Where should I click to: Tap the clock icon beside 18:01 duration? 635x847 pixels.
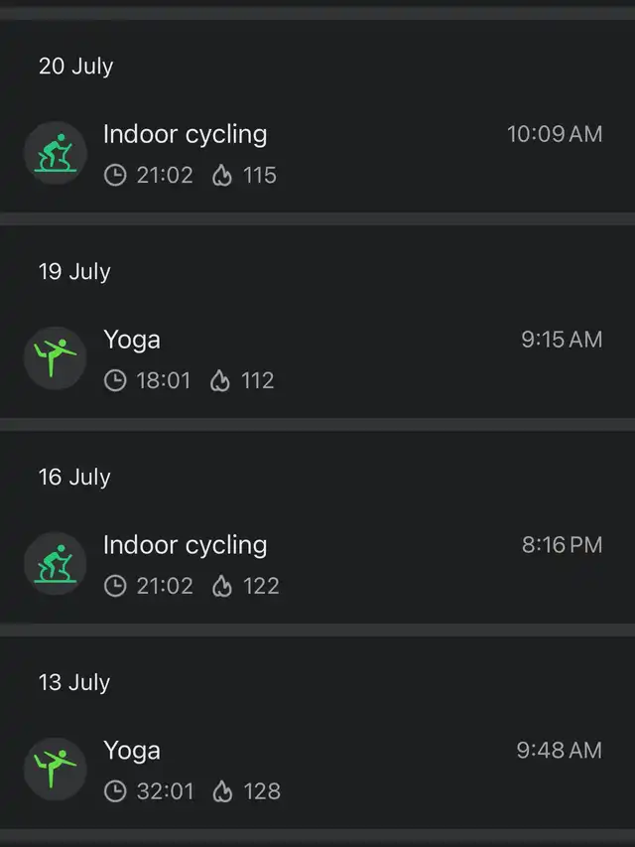point(115,381)
